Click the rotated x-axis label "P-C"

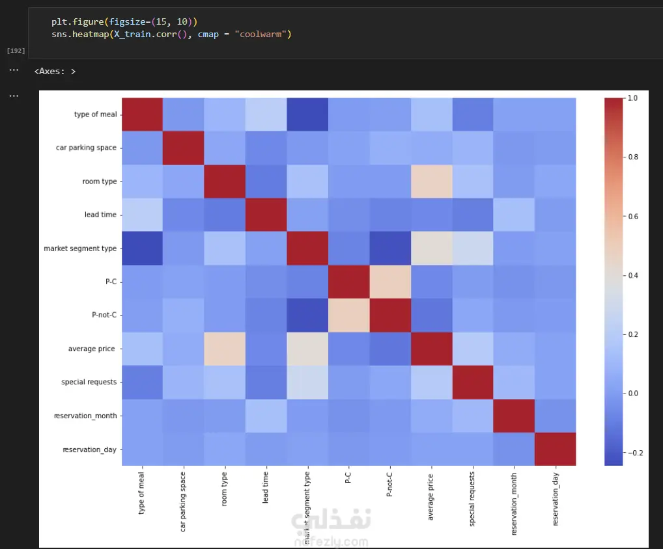348,477
